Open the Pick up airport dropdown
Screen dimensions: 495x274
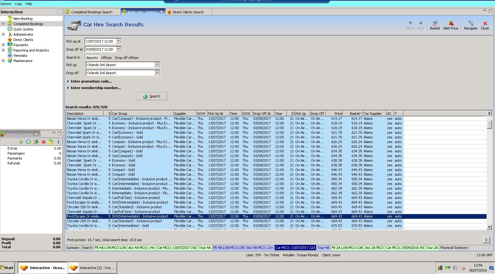coord(157,65)
